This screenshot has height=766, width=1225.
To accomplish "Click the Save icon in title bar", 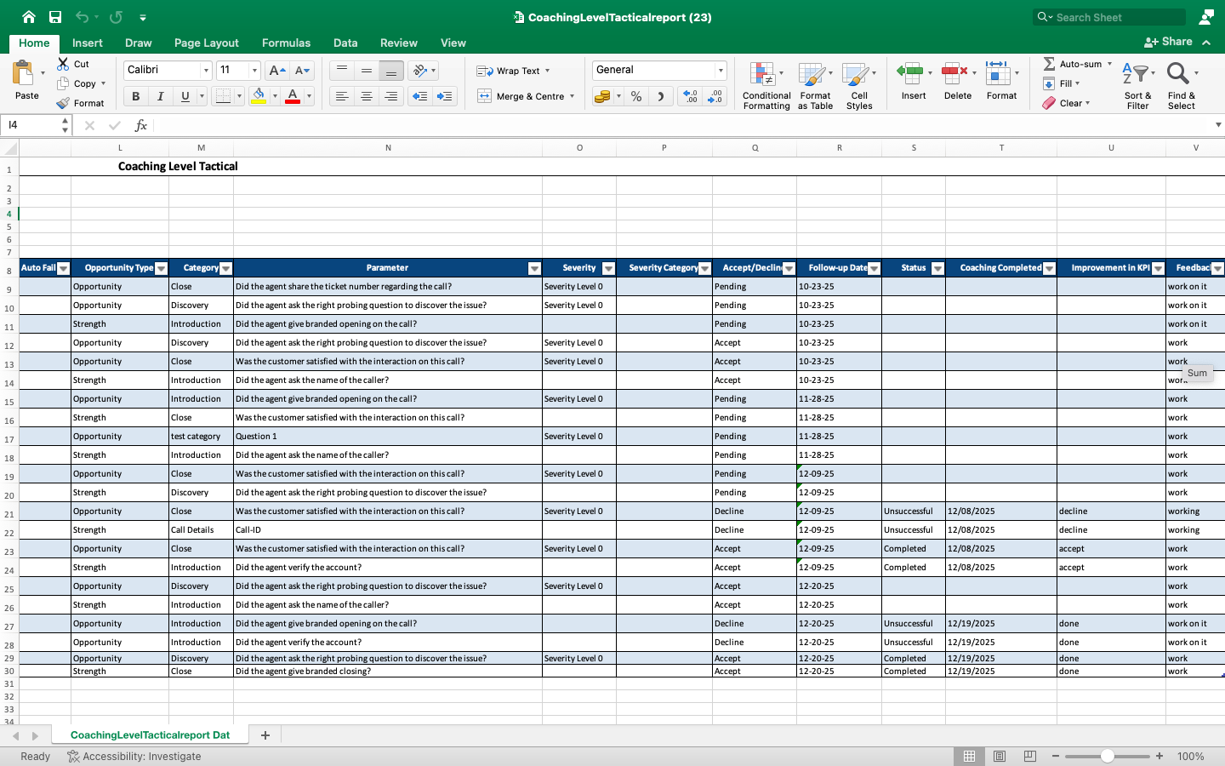I will click(55, 17).
